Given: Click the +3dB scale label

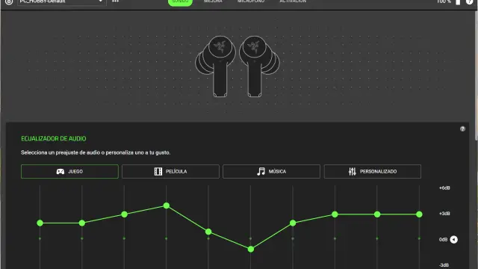Looking at the screenshot, I should coord(444,214).
